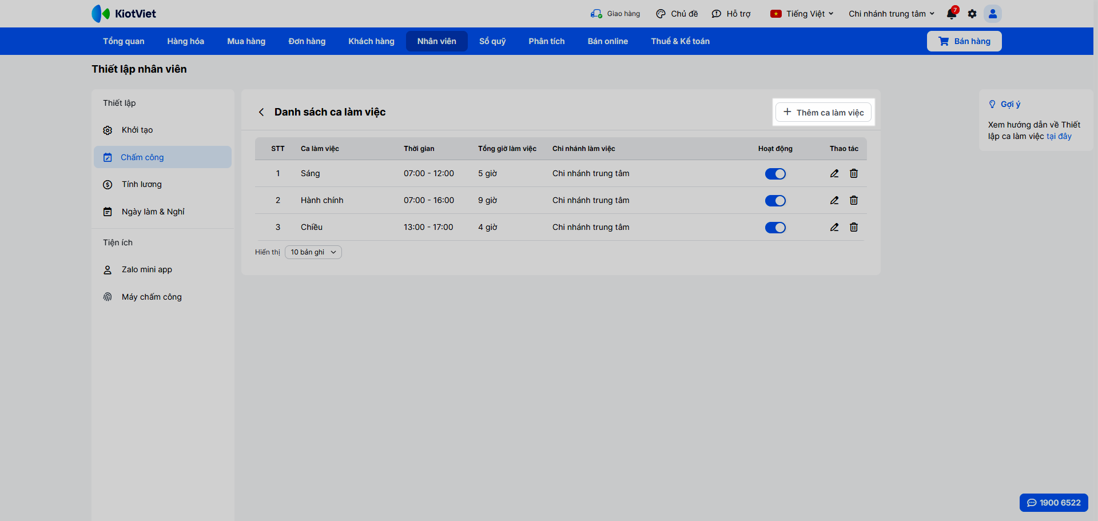
Task: Click the Zalo mini app person icon
Action: click(x=108, y=270)
